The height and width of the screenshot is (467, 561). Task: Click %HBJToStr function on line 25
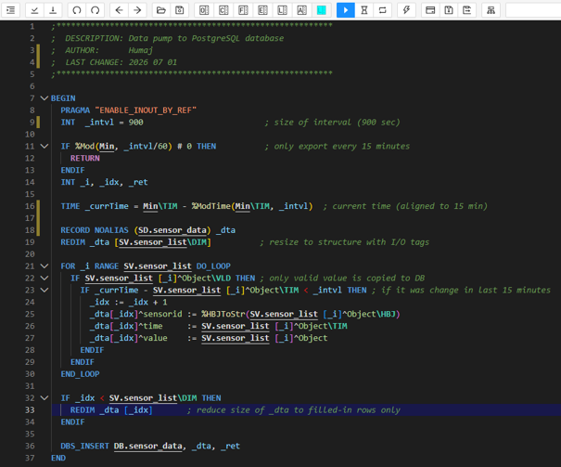pos(223,314)
